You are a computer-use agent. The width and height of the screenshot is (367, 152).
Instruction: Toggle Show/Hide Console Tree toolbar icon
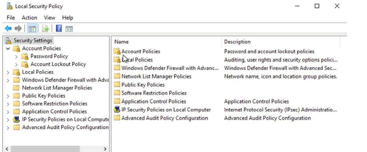click(32, 29)
